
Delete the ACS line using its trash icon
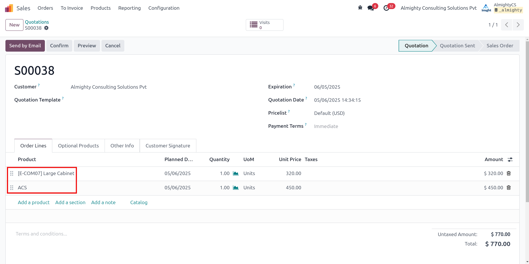(x=509, y=188)
